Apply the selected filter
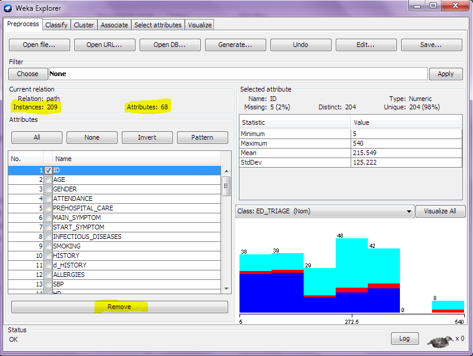Screen dimensions: 473x356 pyautogui.click(x=446, y=74)
